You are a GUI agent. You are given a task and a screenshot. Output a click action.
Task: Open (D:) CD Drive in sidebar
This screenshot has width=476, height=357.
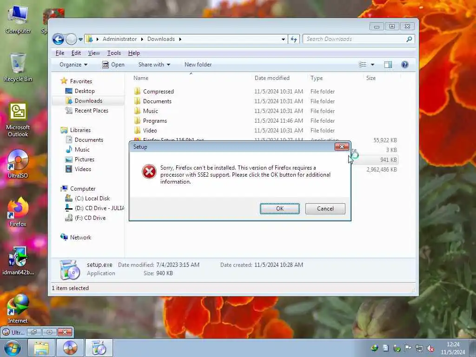tap(95, 208)
